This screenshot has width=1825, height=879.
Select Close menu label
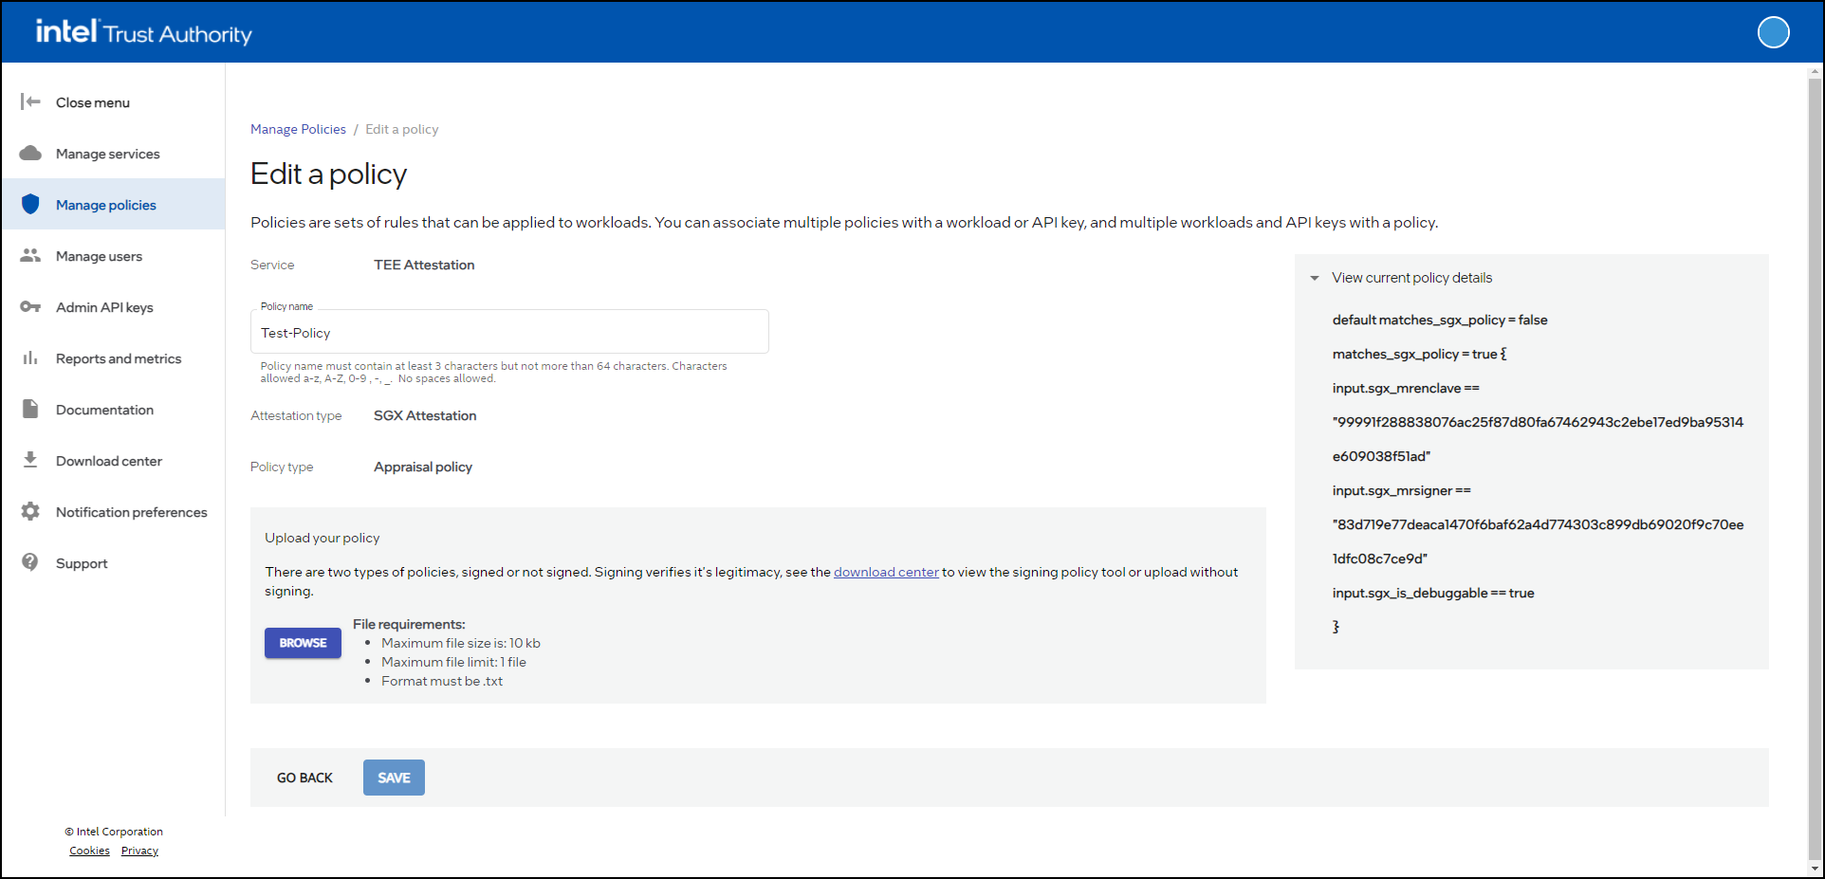click(x=93, y=102)
